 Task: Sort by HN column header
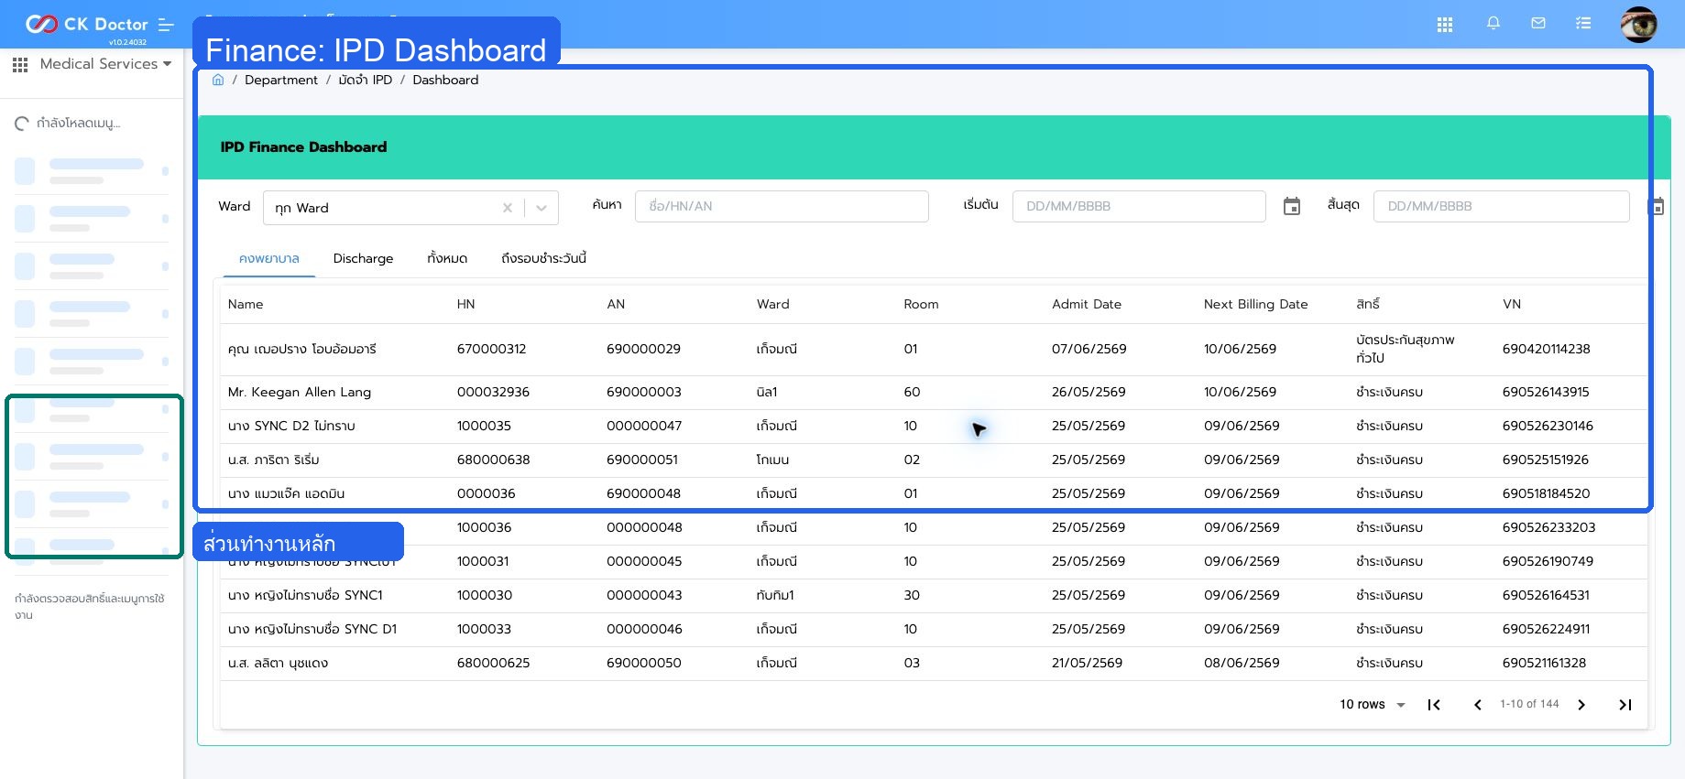pos(465,304)
